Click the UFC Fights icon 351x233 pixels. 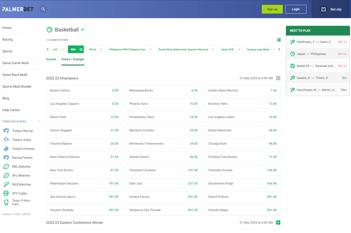coord(6,193)
